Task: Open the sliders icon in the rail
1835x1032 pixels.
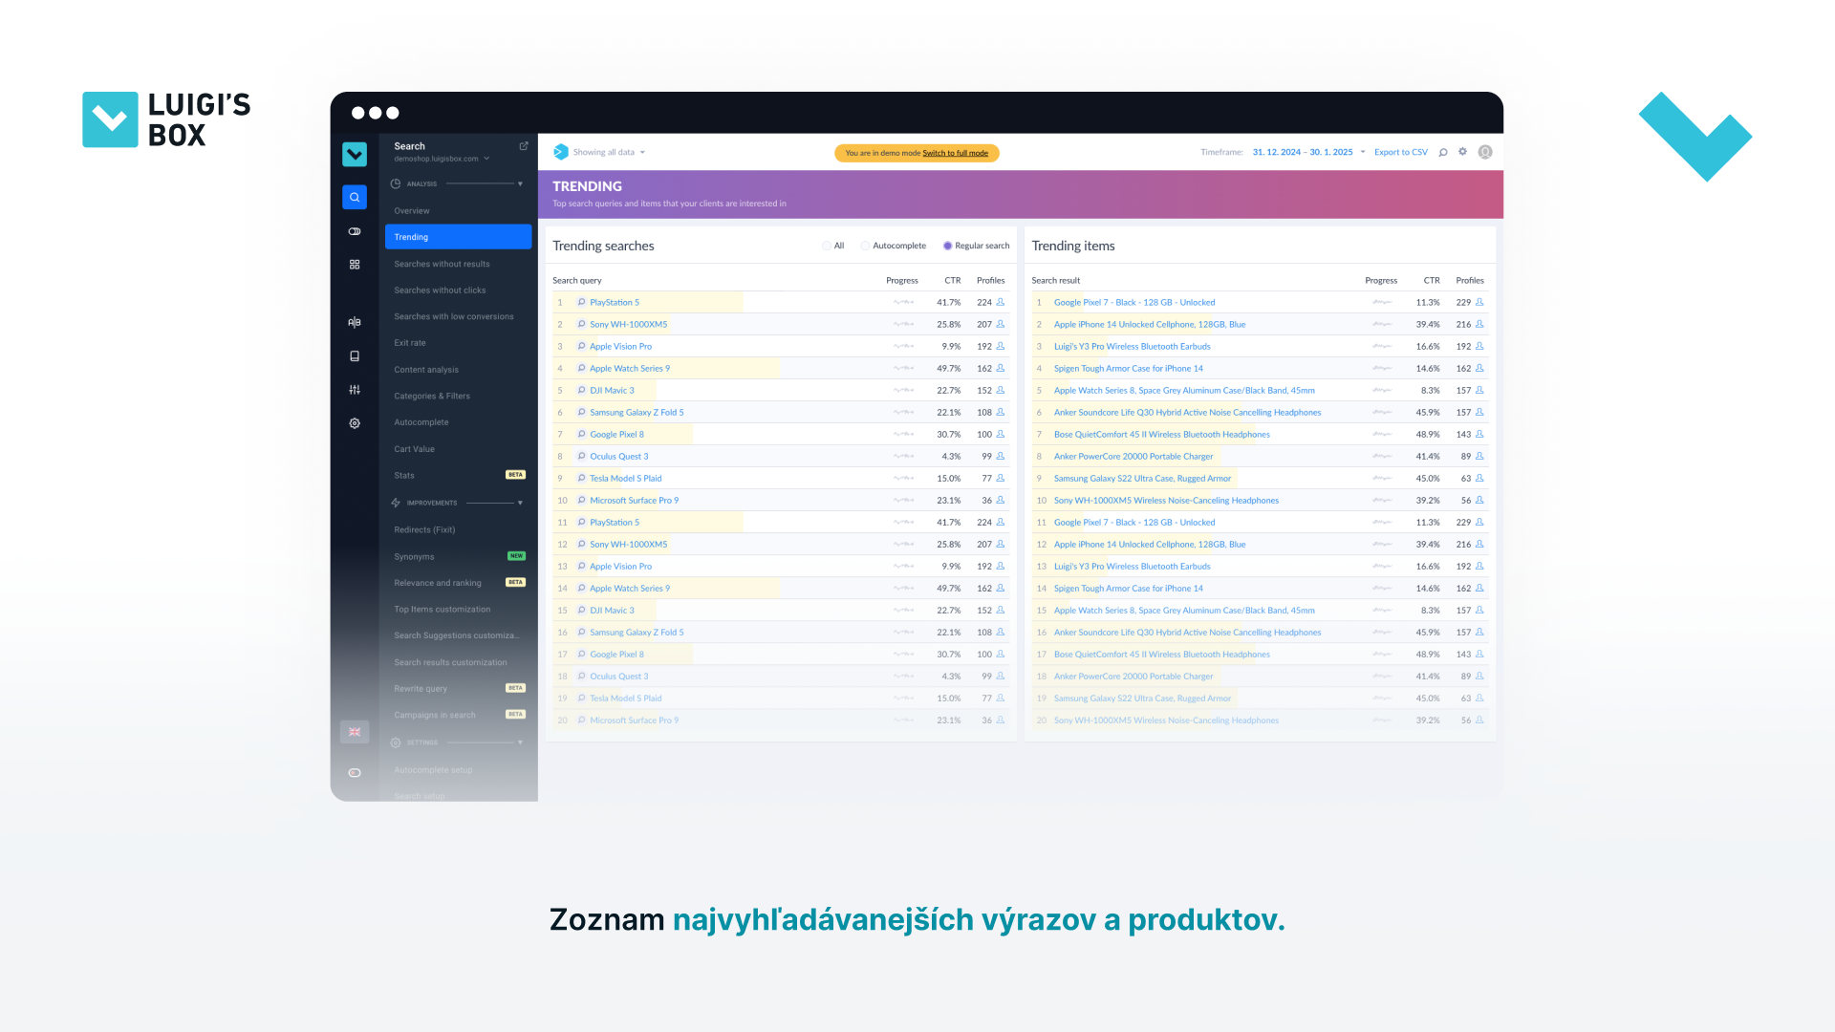Action: [355, 390]
